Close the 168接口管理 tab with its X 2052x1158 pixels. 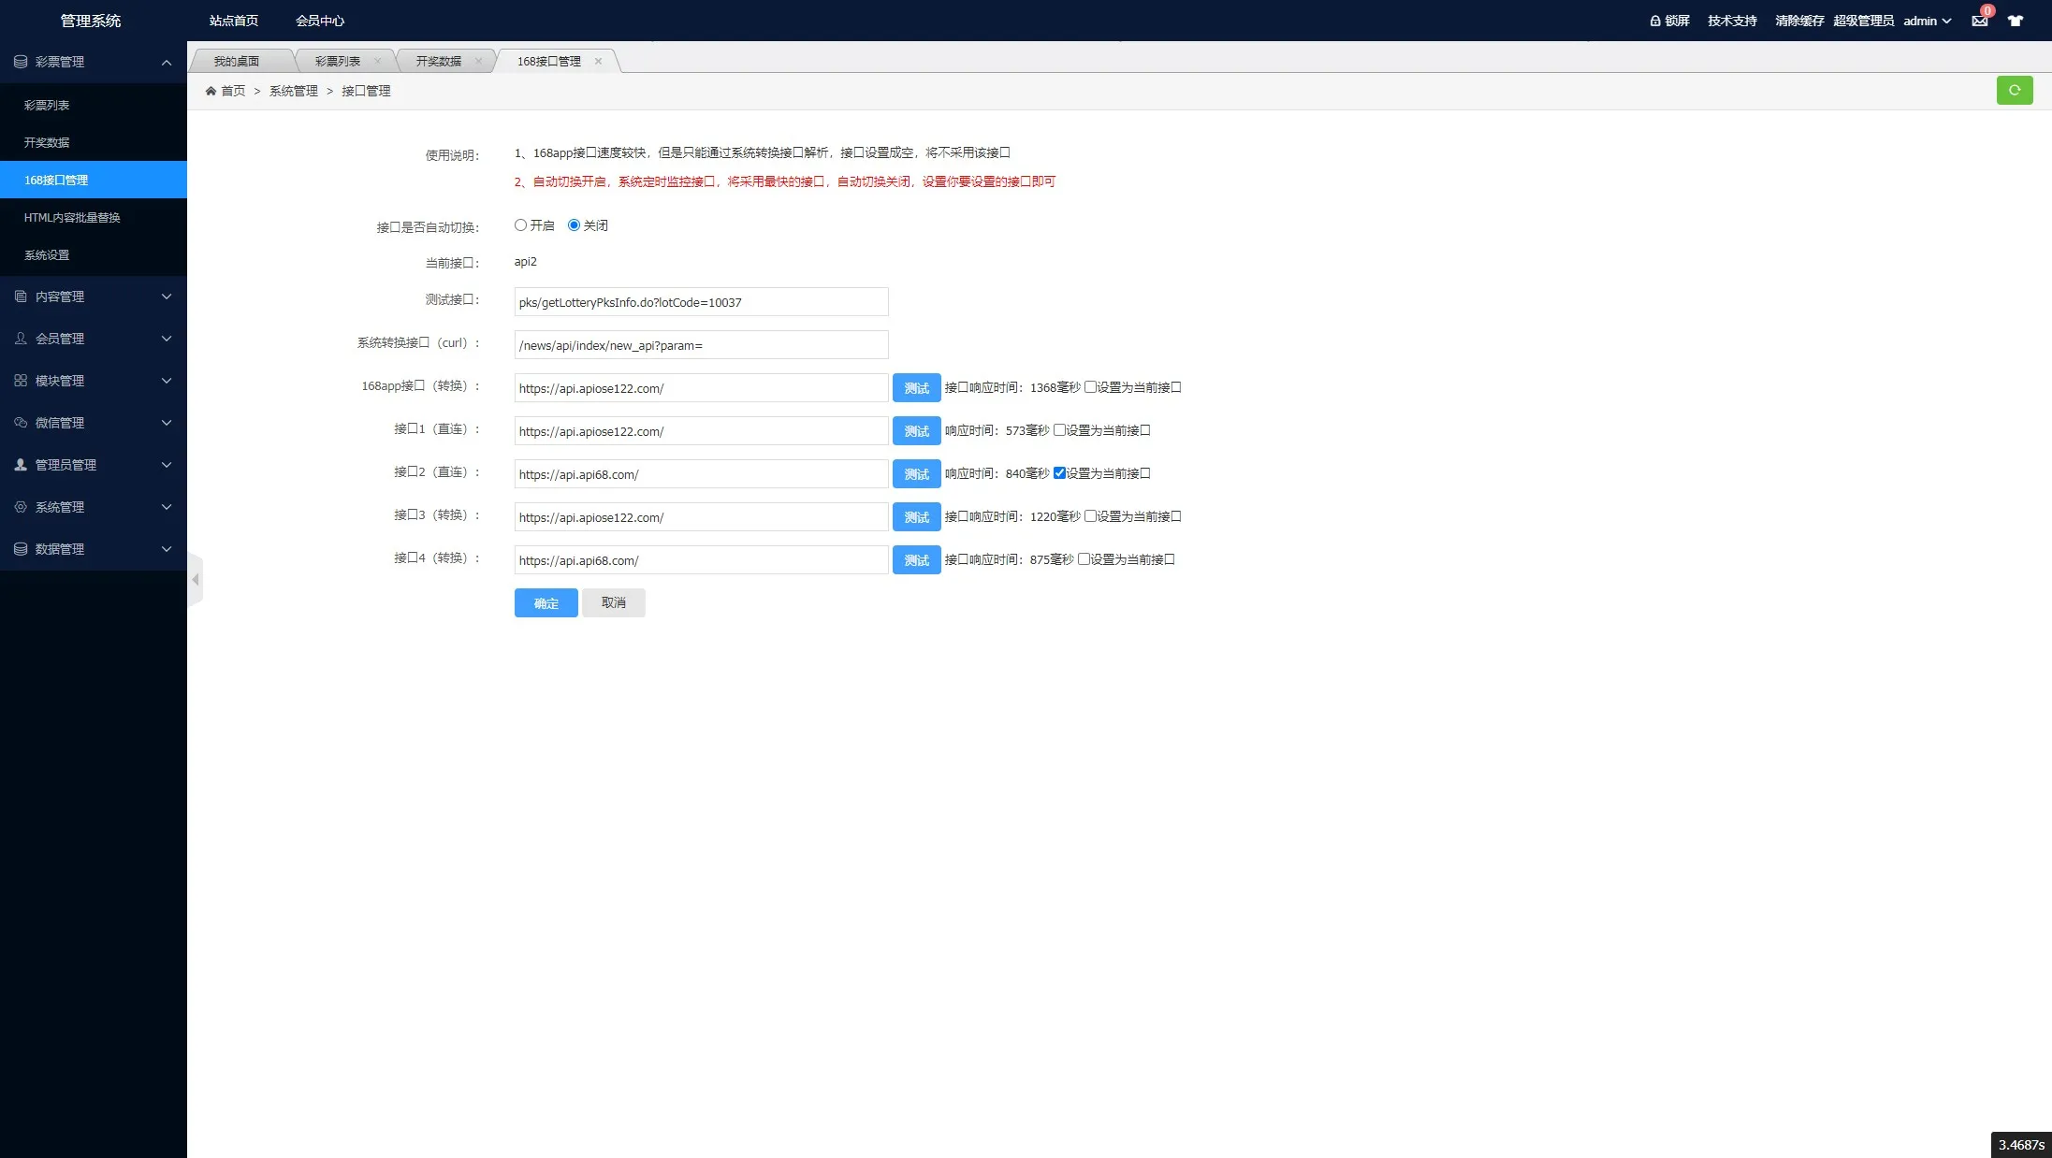click(x=598, y=61)
